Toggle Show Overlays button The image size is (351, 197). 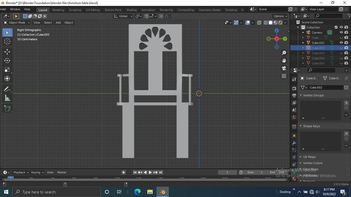tap(248, 23)
